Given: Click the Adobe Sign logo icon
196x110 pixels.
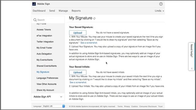Looking at the screenshot, I should tap(34, 4).
